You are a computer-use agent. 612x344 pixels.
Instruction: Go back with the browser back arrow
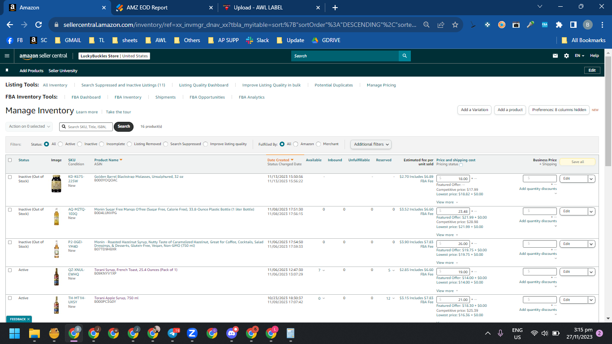pyautogui.click(x=10, y=25)
